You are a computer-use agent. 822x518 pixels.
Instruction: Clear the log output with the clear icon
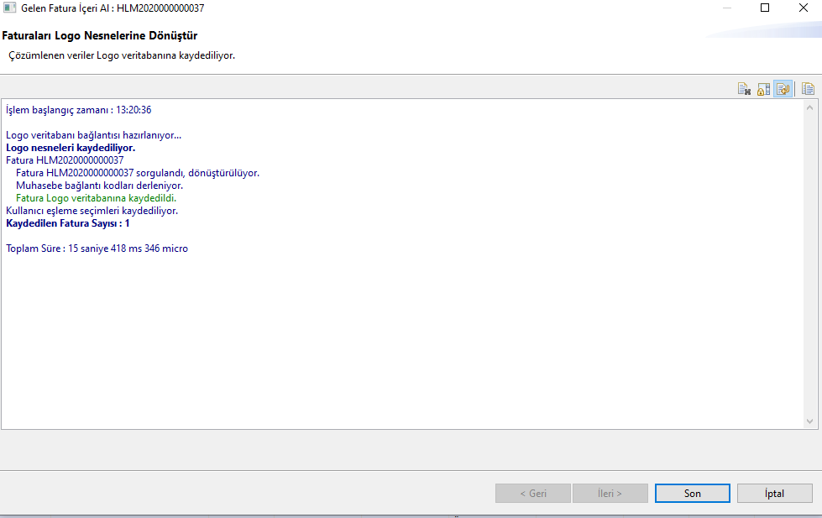pos(744,90)
